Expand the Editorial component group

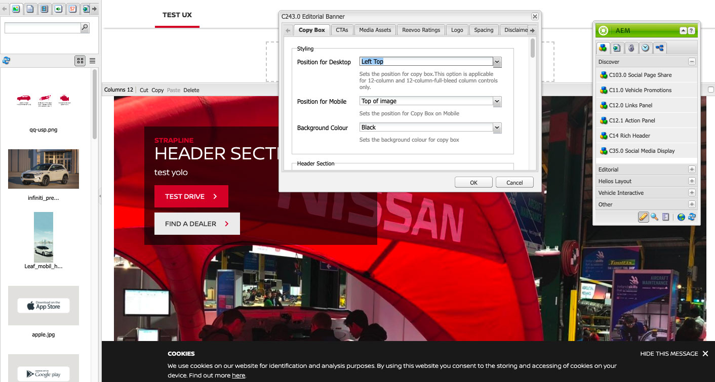click(x=692, y=169)
